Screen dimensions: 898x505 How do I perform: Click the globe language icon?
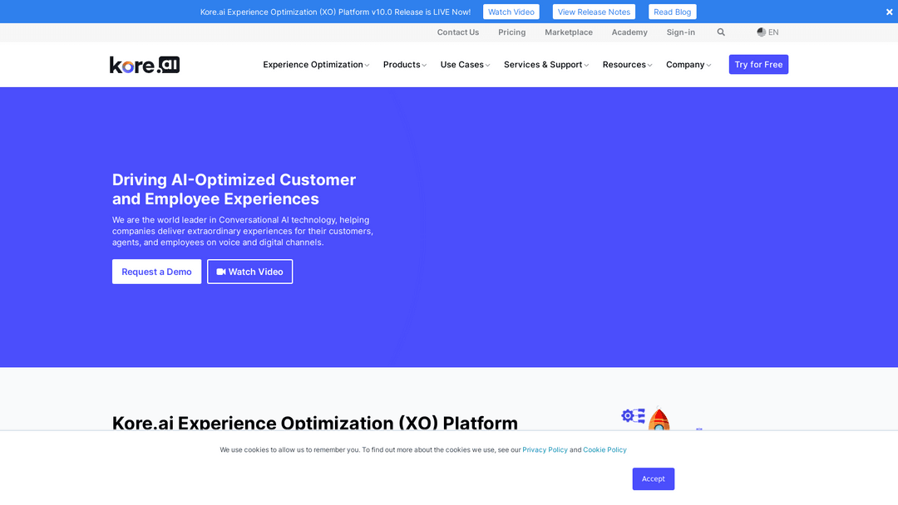point(761,32)
